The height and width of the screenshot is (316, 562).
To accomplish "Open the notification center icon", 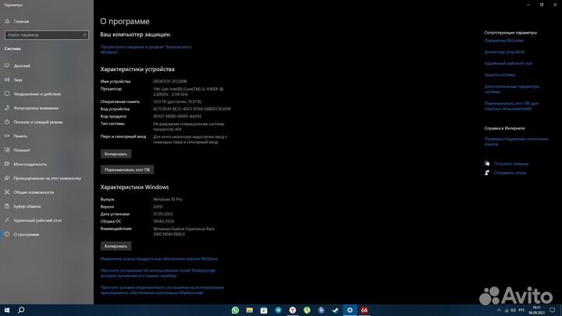I will (x=553, y=311).
